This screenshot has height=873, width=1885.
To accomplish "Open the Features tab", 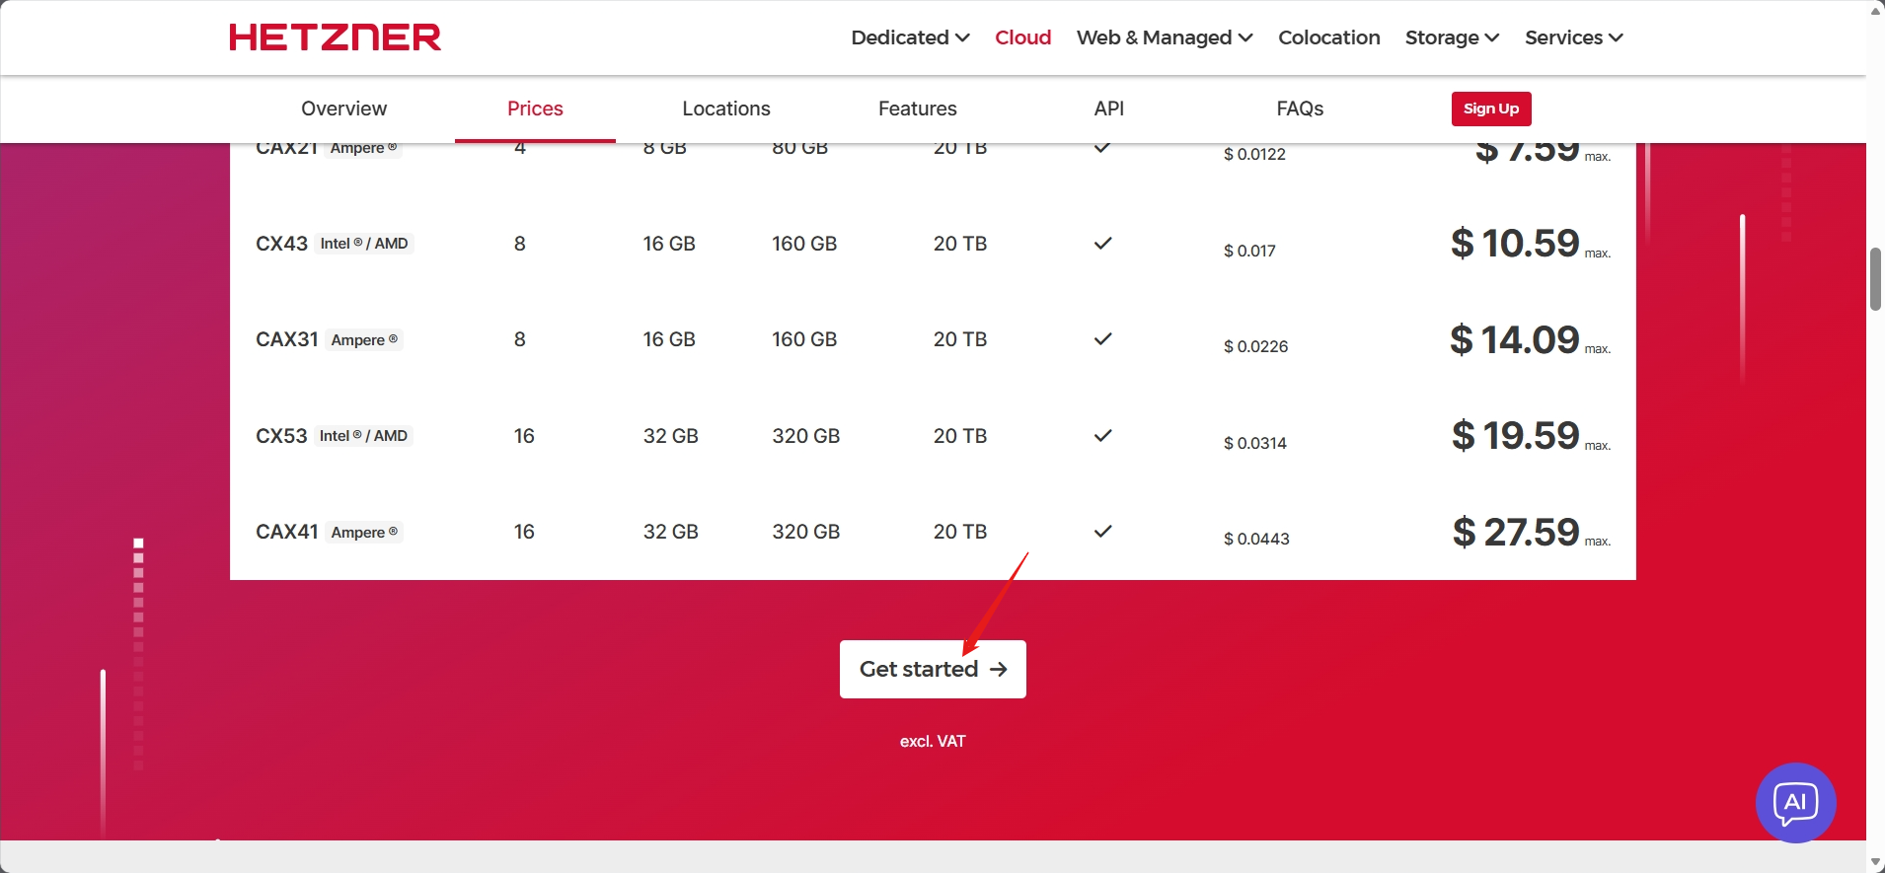I will pos(918,109).
